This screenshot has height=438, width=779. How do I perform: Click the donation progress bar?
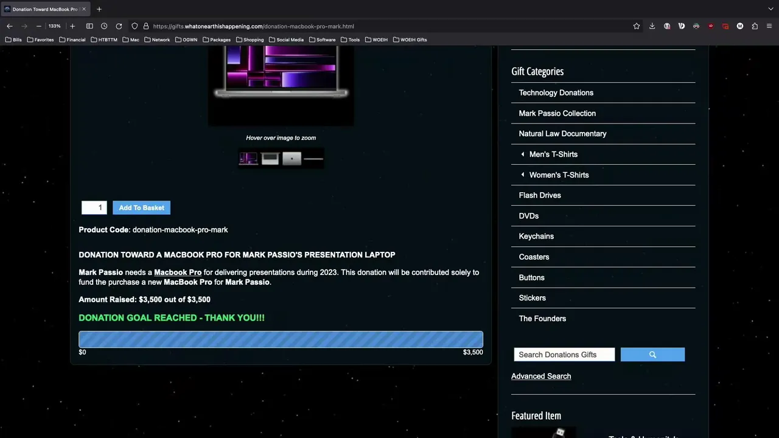281,339
